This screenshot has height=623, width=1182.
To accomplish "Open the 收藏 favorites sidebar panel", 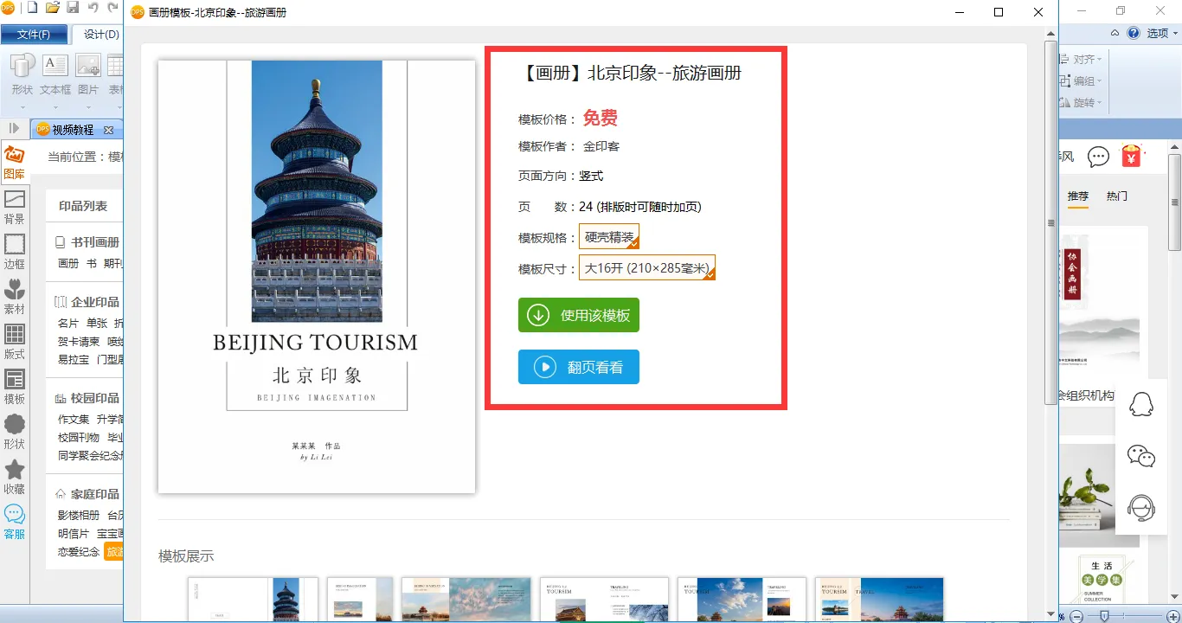I will tap(15, 478).
